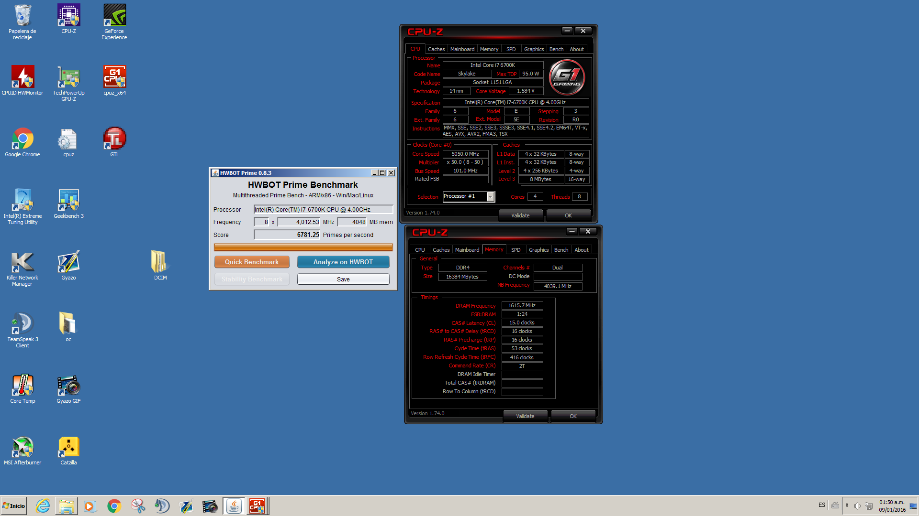Screen dimensions: 919x516
Task: Open Geekbench 3 desktop shortcut
Action: pos(68,204)
